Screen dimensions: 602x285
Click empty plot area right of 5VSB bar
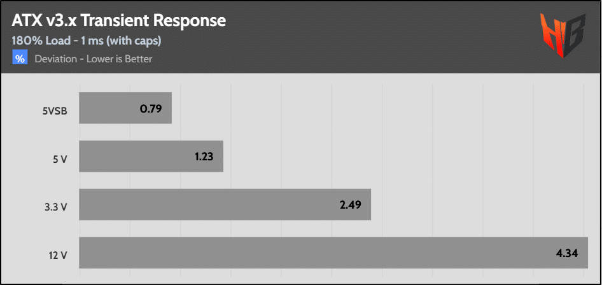click(x=378, y=108)
